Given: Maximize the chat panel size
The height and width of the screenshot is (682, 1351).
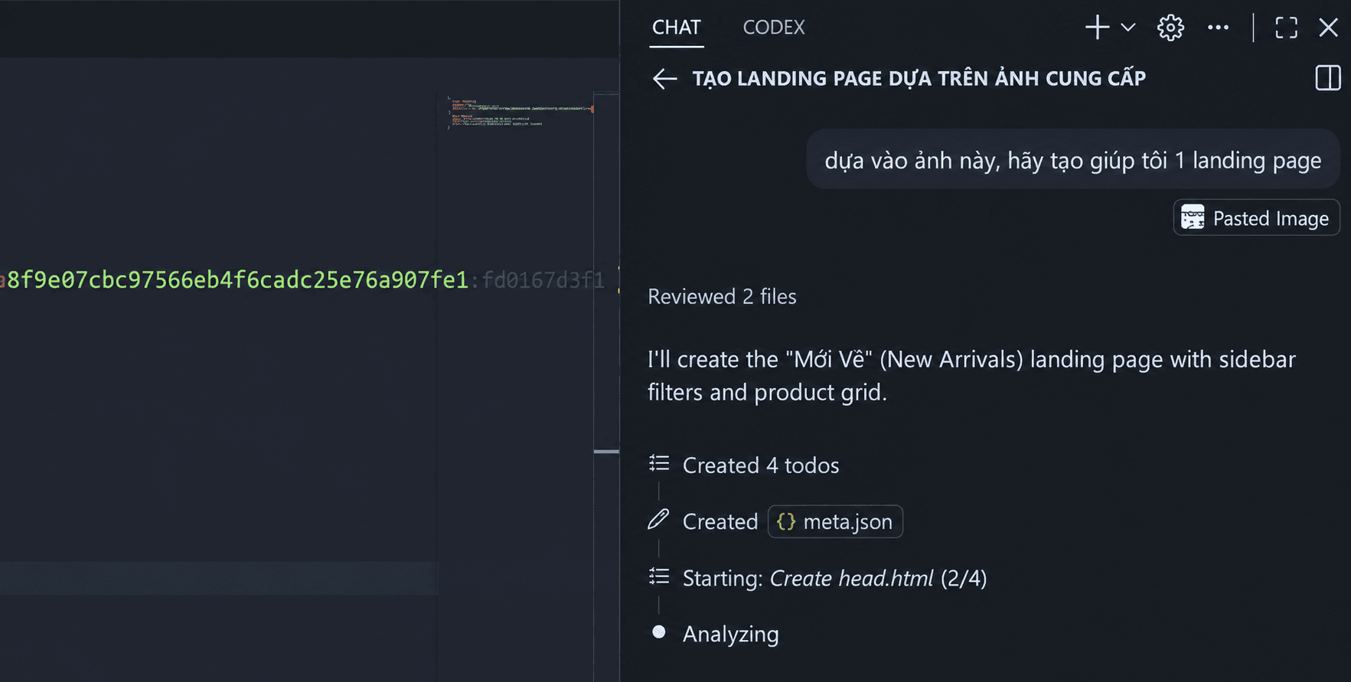Looking at the screenshot, I should tap(1286, 28).
